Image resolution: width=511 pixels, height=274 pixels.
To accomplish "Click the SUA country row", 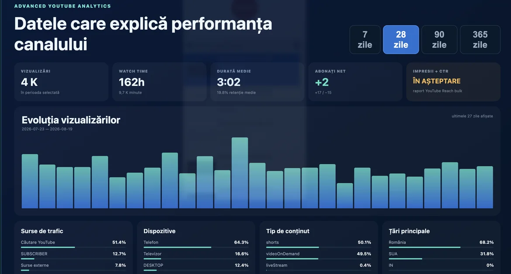I will 441,255.
